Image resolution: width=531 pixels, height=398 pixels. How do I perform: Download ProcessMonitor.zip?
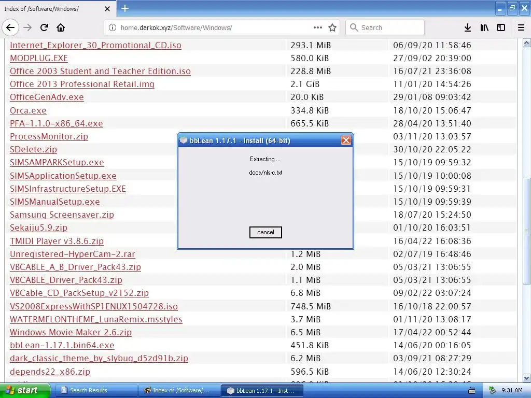49,136
